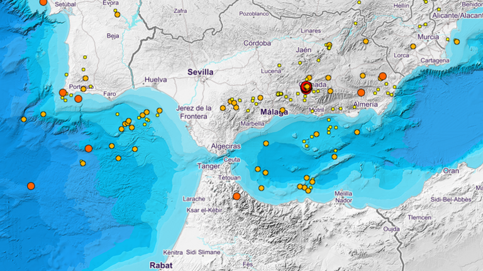The width and height of the screenshot is (483, 271).
Task: Select the Córdoba city label
Action: pos(258,43)
